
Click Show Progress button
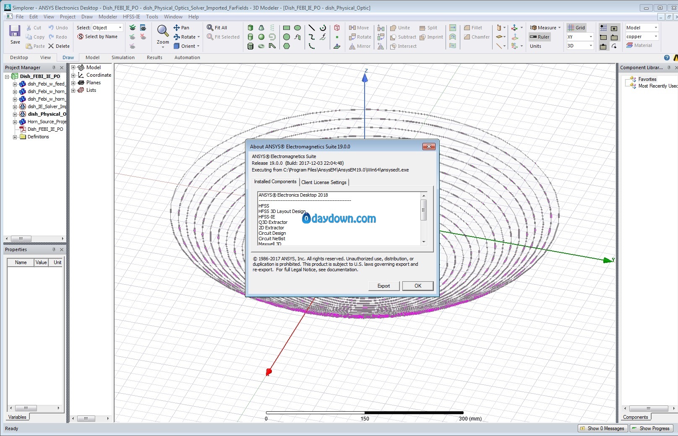(651, 428)
